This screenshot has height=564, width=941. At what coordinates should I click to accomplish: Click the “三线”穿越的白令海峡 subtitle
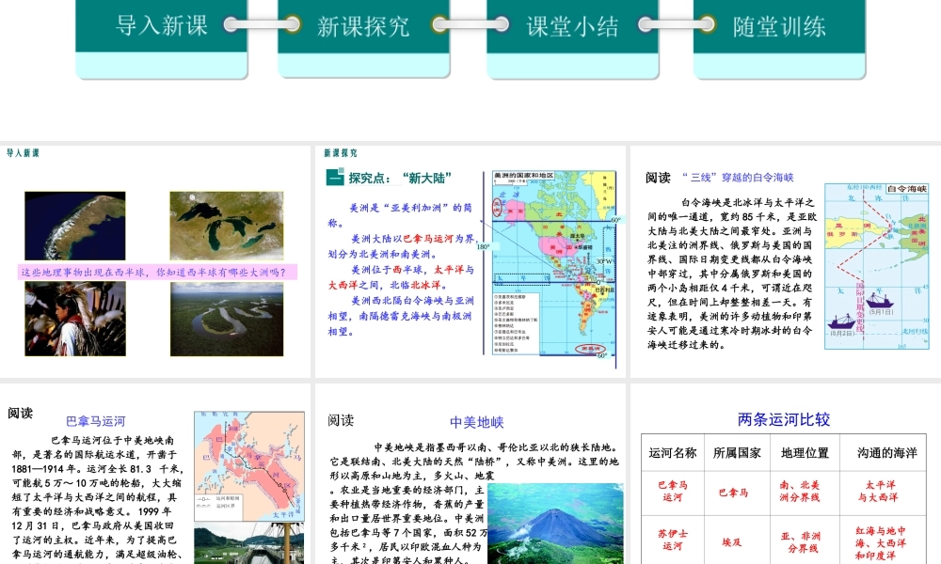tap(738, 178)
